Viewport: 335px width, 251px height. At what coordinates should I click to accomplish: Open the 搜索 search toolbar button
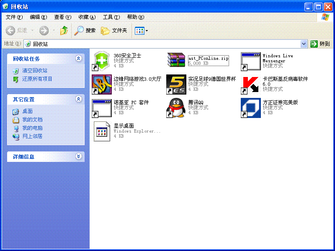click(x=85, y=31)
